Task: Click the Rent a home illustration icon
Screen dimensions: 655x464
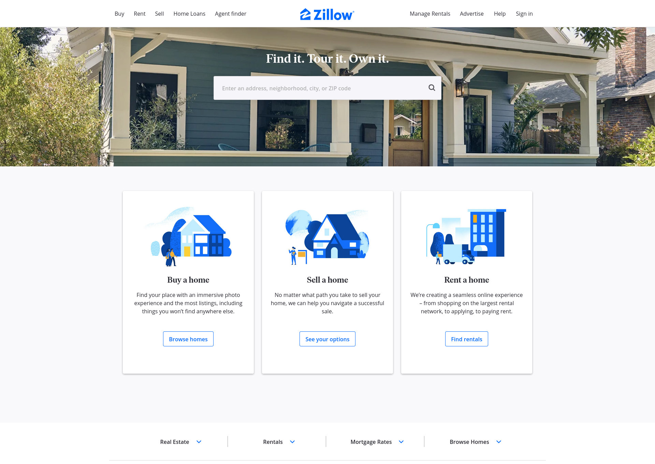Action: point(466,236)
